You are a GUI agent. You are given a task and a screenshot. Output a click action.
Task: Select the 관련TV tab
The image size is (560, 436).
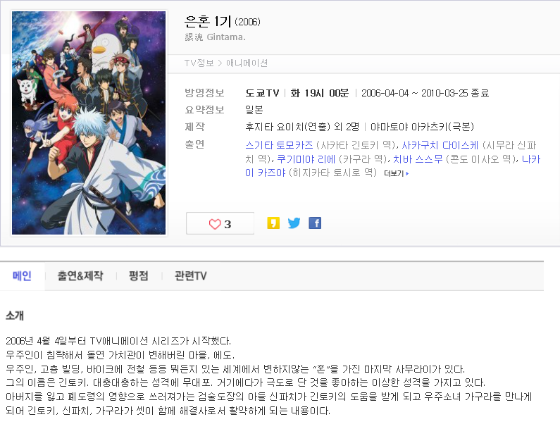191,276
